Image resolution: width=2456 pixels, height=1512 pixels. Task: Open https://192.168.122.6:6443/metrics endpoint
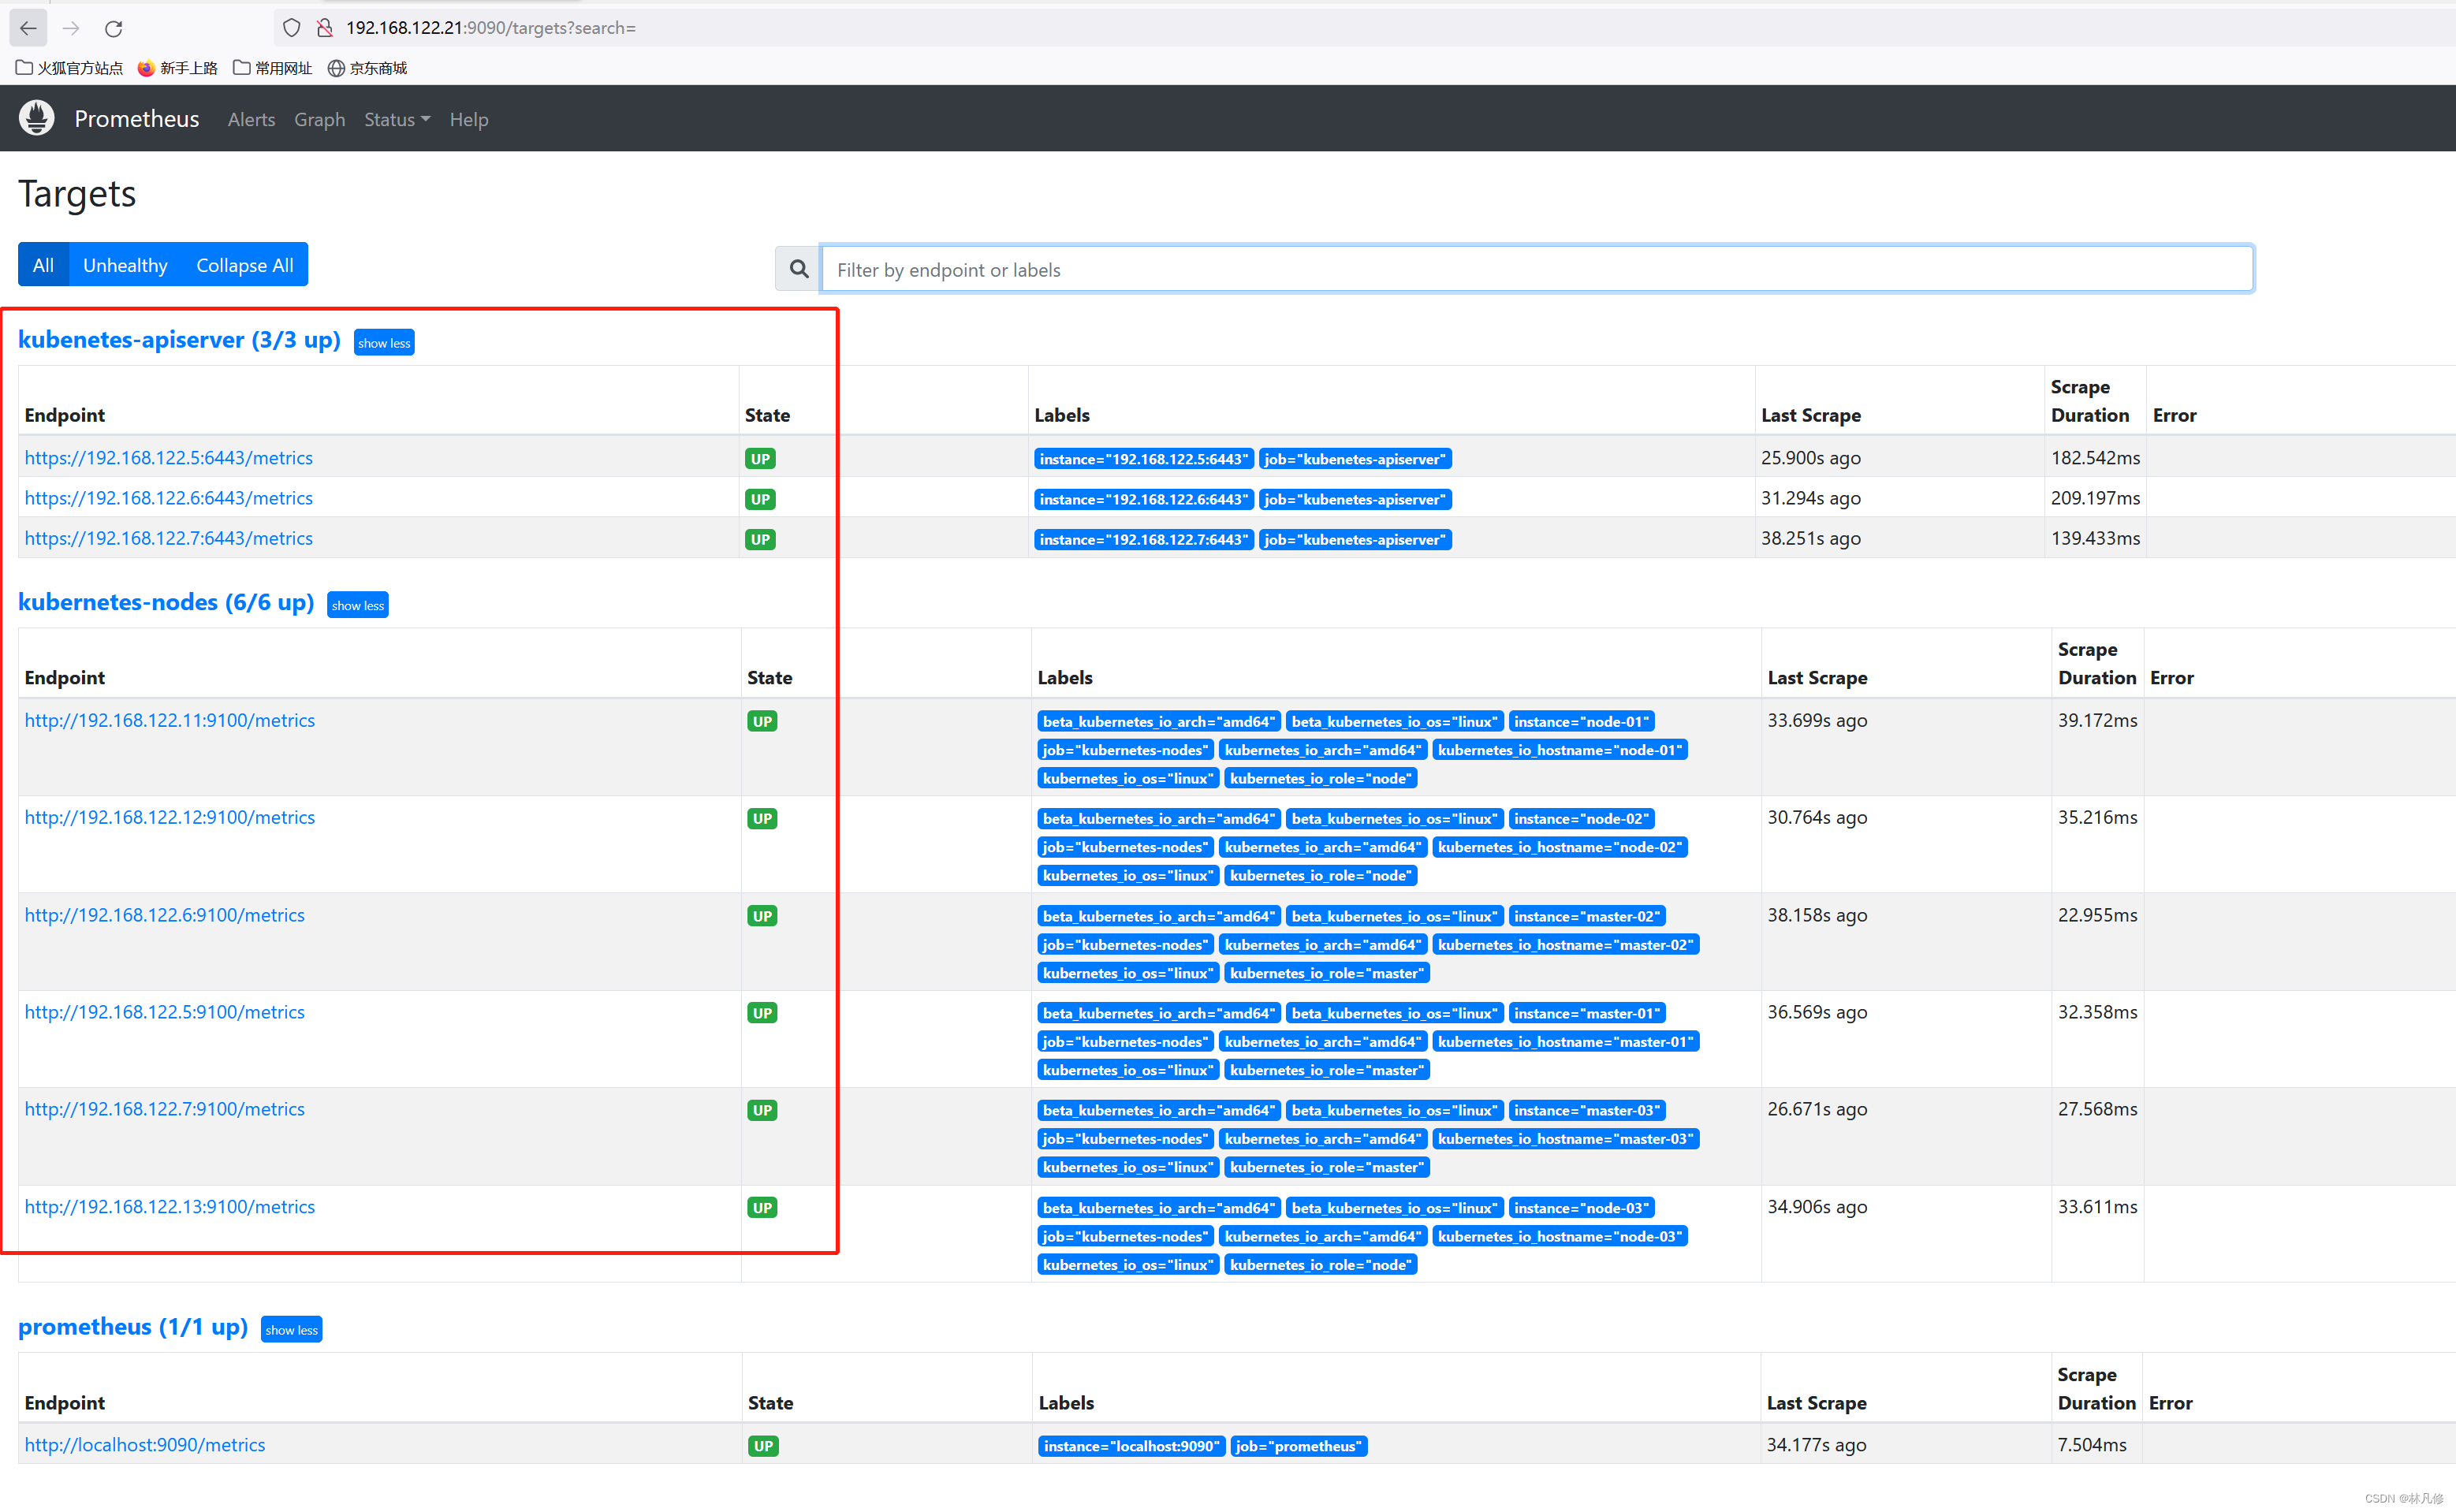click(x=168, y=497)
